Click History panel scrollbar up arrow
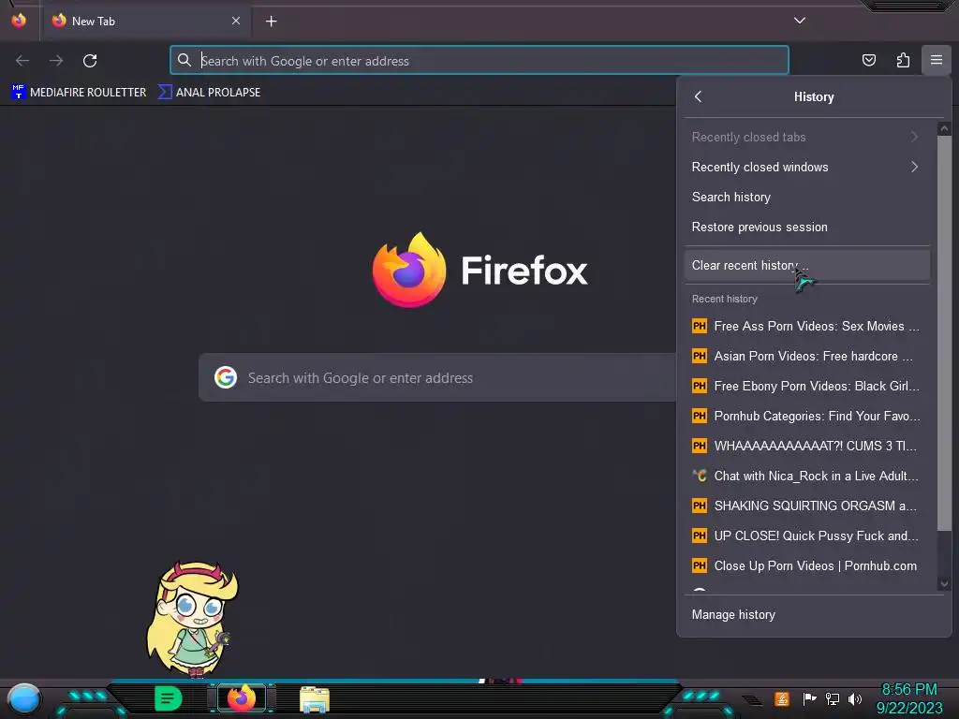 (x=944, y=128)
